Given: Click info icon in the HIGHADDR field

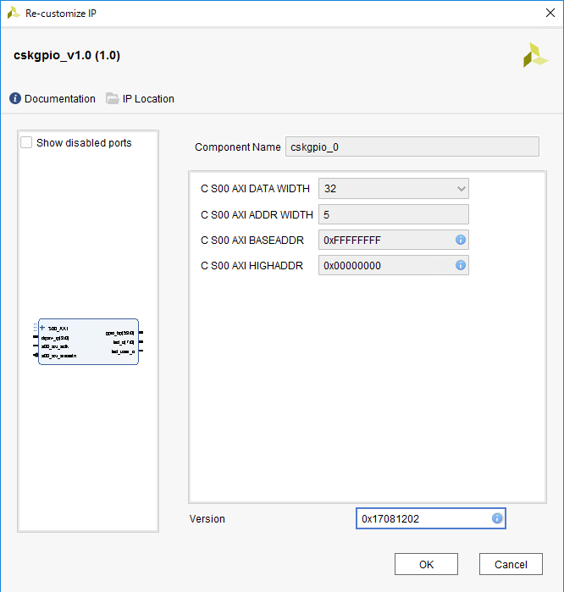Looking at the screenshot, I should point(461,265).
